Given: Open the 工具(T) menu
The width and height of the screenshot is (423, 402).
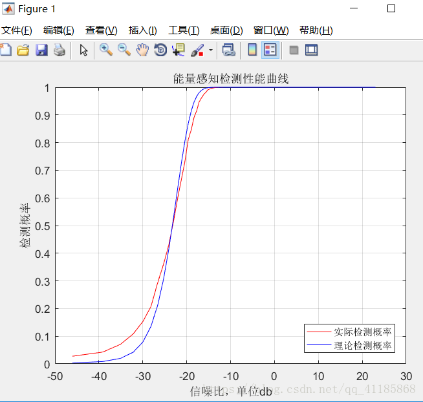Looking at the screenshot, I should pyautogui.click(x=184, y=30).
